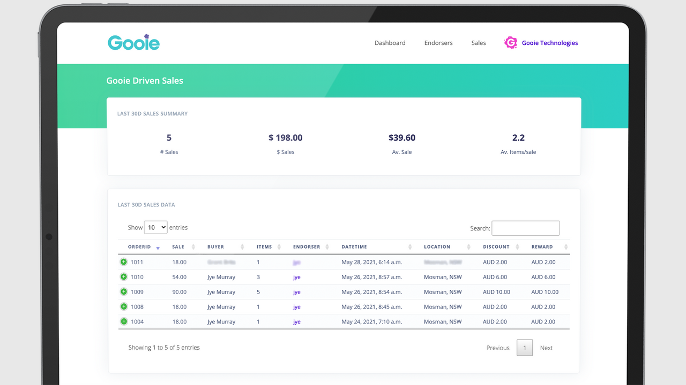Click the Gooie logo

coord(133,42)
